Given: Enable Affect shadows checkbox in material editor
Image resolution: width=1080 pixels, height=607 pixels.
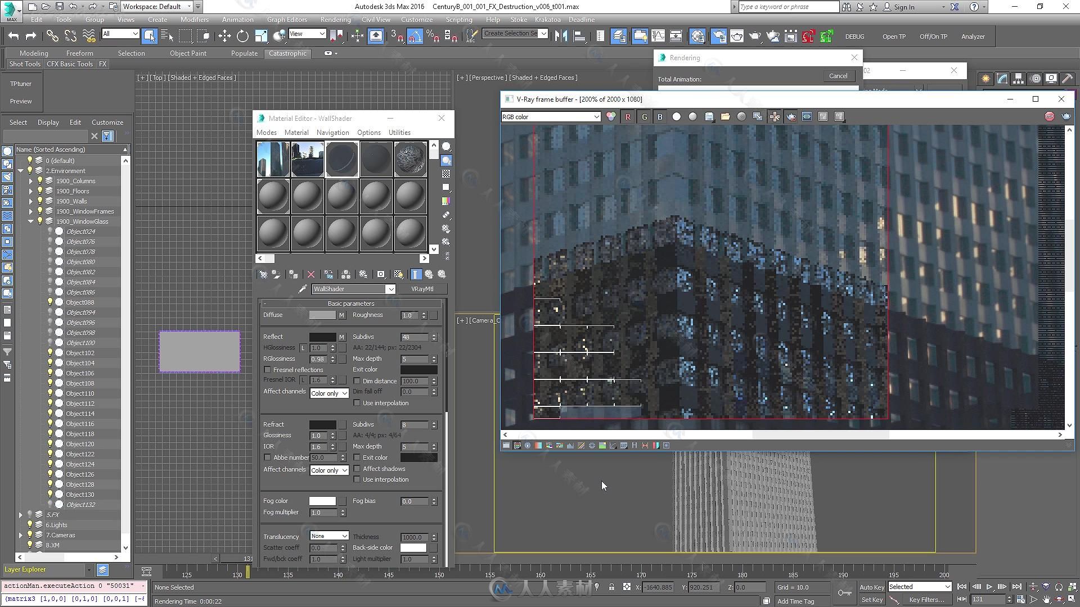Looking at the screenshot, I should click(358, 468).
